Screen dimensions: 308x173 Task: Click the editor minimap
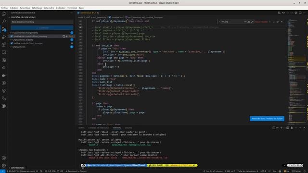click(296, 72)
